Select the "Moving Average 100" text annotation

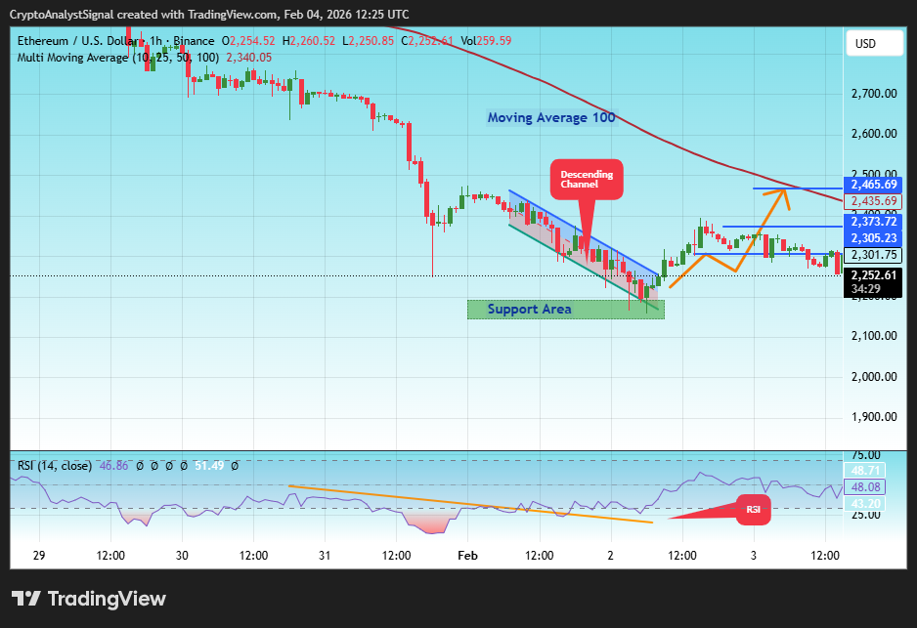(551, 118)
